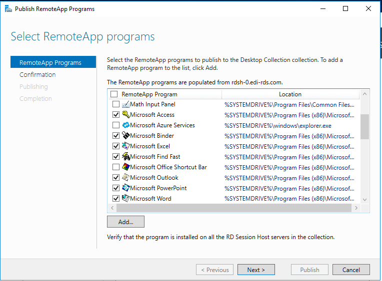Click the Microsoft Office Shortcut Bar icon
Viewport: 382px width, 281px height.
click(x=125, y=167)
